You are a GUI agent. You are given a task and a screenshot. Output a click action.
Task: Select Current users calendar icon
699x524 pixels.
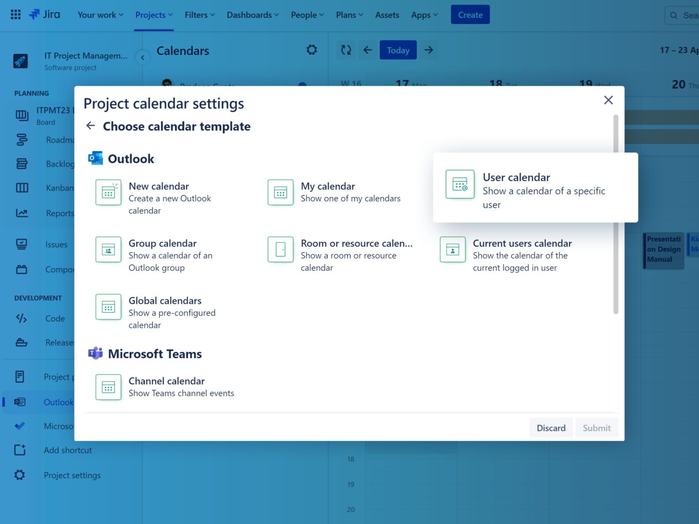click(x=452, y=250)
